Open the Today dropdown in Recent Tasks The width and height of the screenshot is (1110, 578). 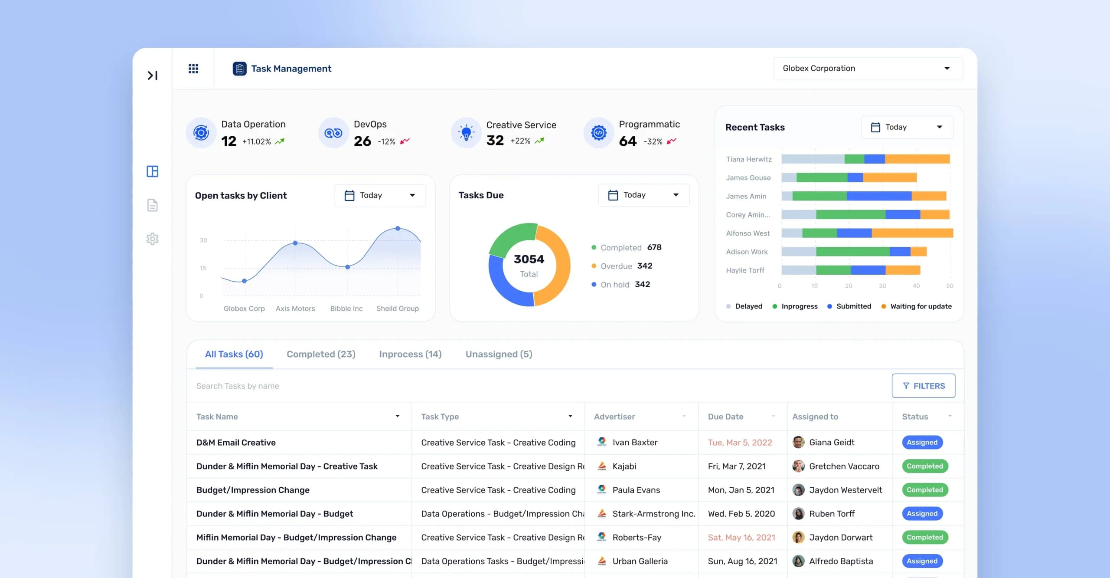[x=907, y=127]
